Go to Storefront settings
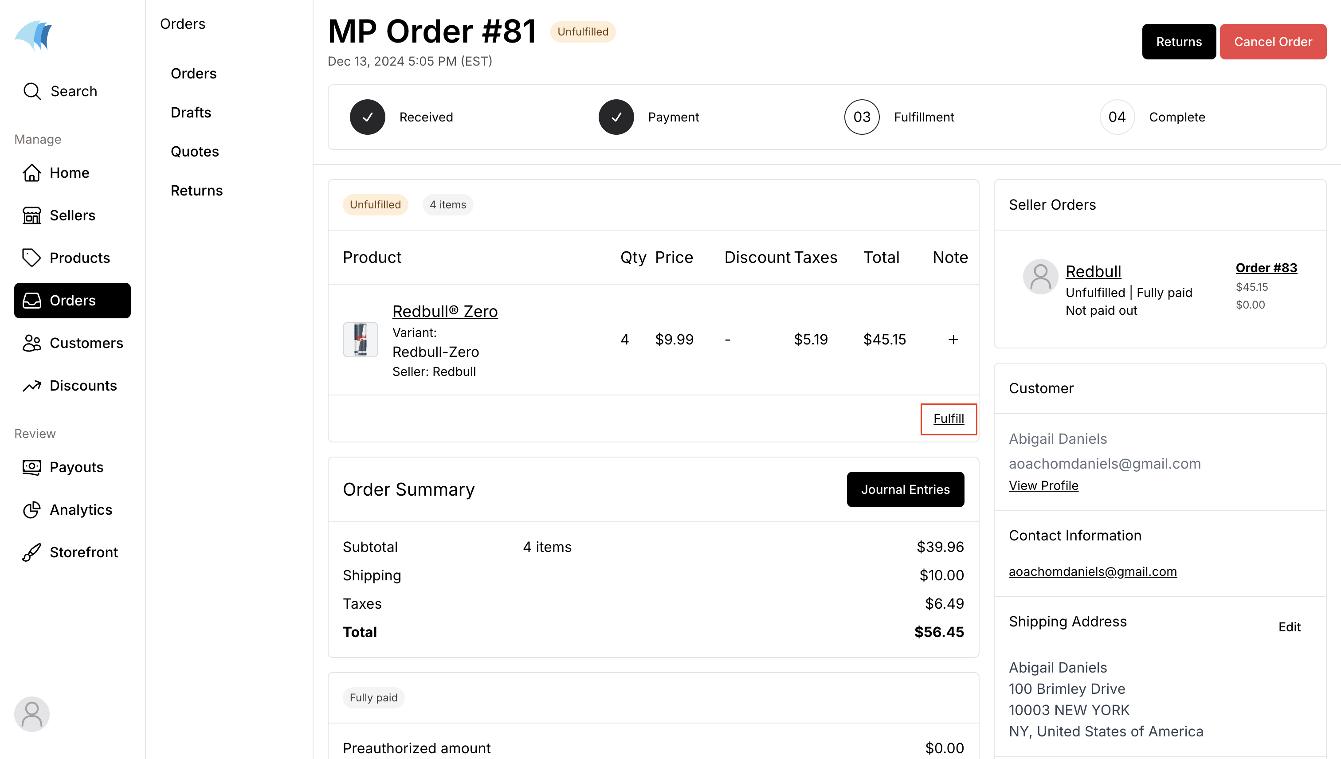The image size is (1341, 759). 83,552
